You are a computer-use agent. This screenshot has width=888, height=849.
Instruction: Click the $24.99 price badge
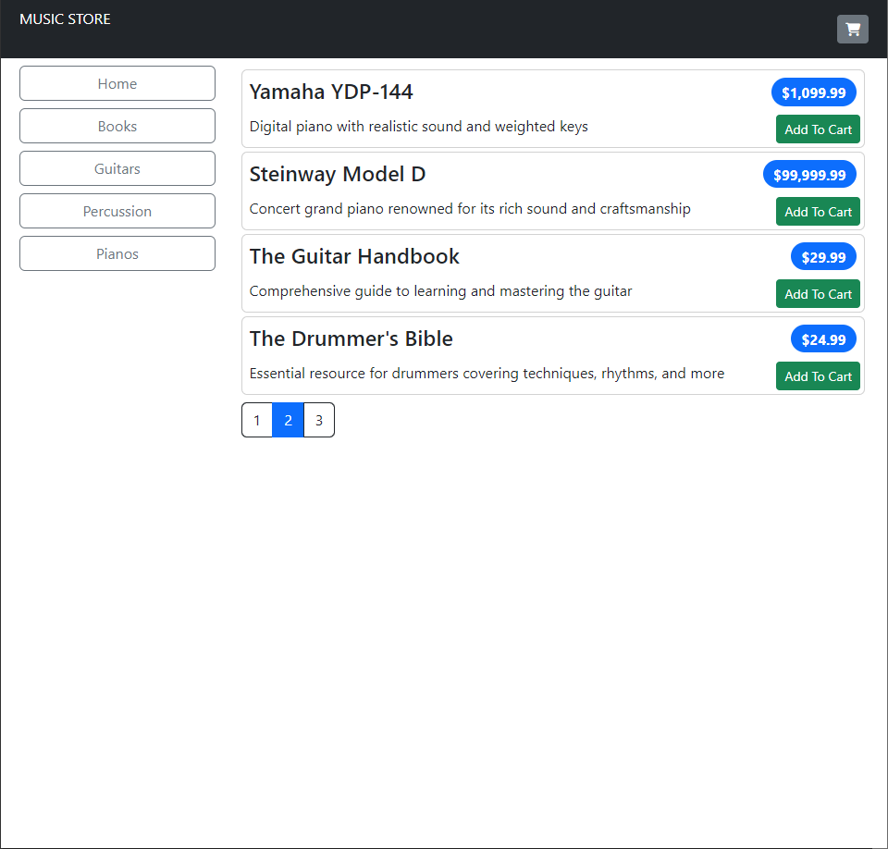[x=823, y=339]
